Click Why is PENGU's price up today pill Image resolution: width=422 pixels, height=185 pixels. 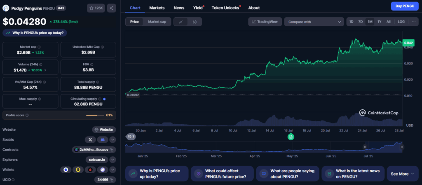[x=35, y=33]
